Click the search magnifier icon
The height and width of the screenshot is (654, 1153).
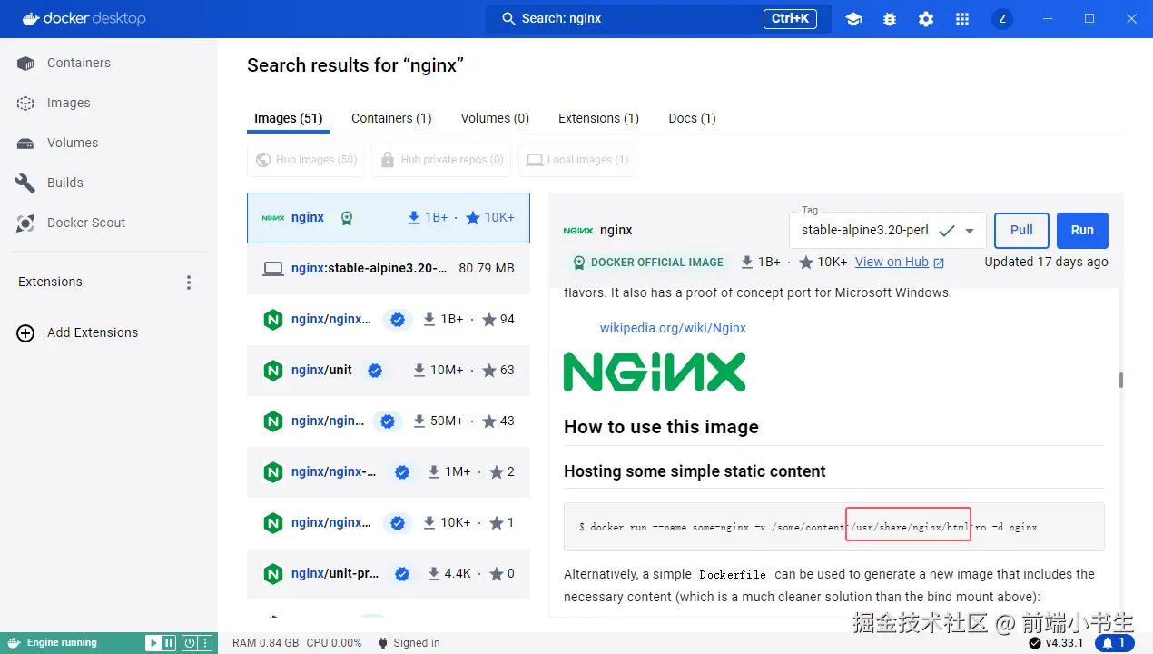[507, 19]
